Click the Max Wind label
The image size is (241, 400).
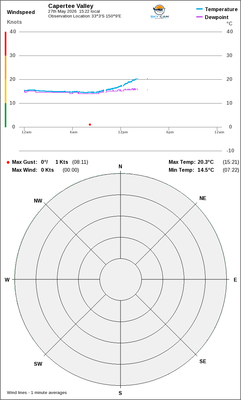pos(25,170)
